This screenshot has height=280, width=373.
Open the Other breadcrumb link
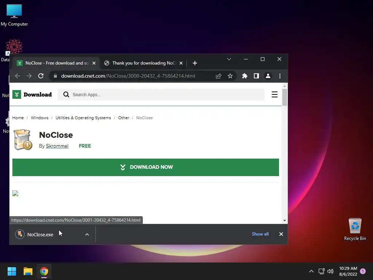click(x=124, y=118)
